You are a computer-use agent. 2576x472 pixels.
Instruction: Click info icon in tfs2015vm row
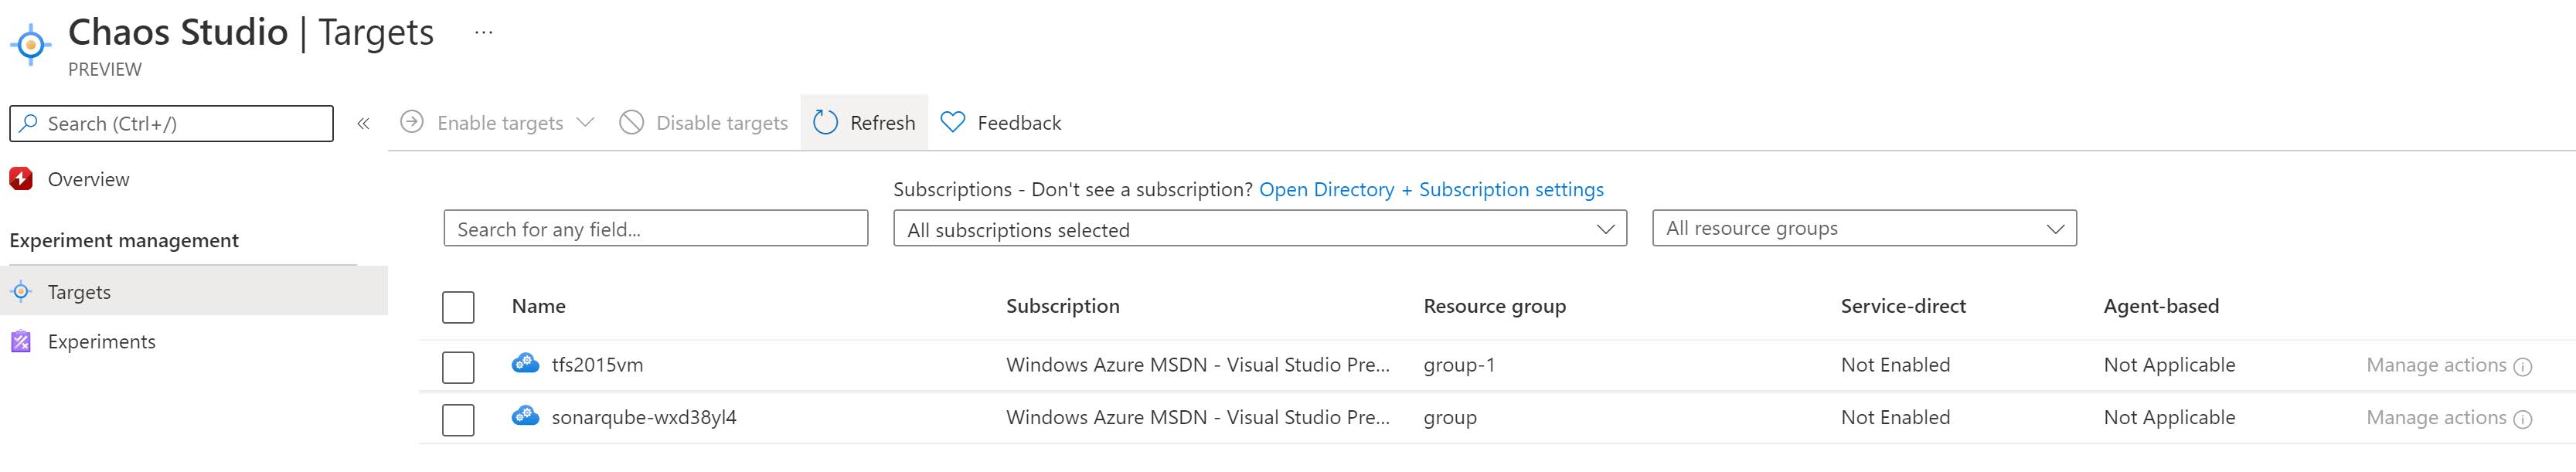click(x=2523, y=367)
